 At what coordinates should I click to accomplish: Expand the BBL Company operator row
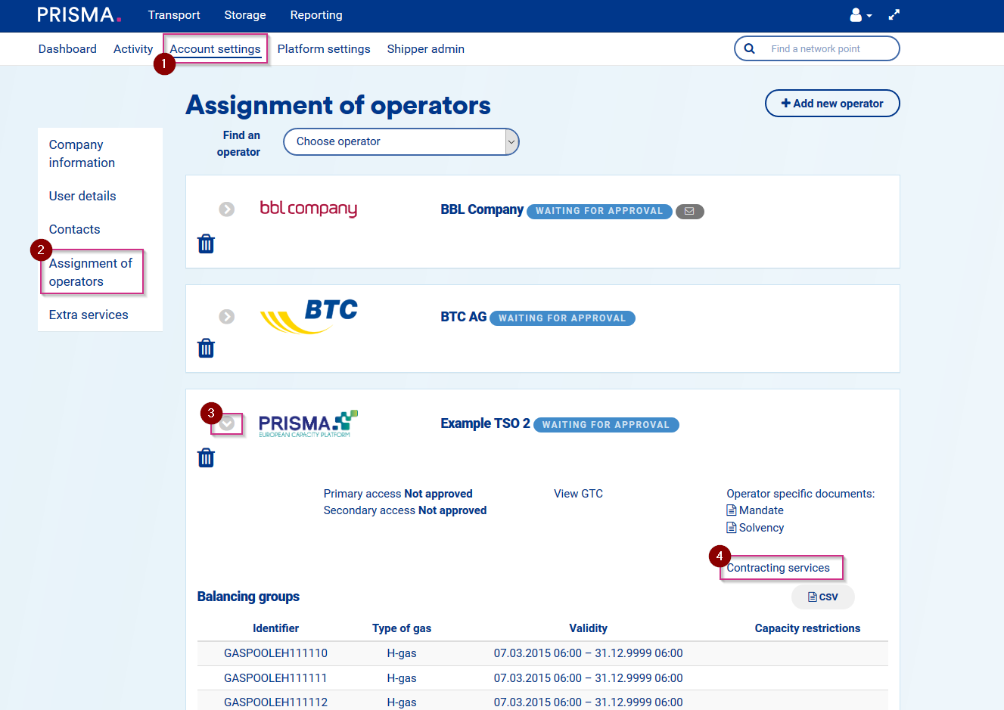227,209
